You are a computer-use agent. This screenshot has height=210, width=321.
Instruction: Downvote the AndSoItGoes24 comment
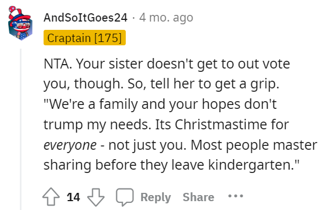point(96,197)
